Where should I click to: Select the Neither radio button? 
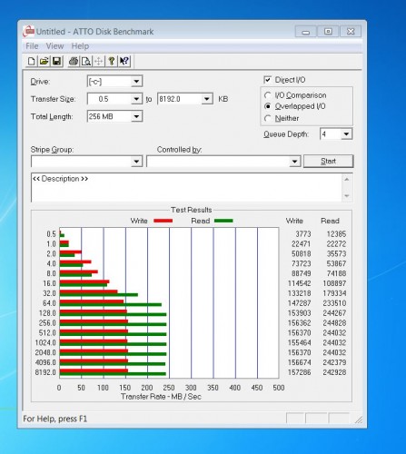(267, 118)
